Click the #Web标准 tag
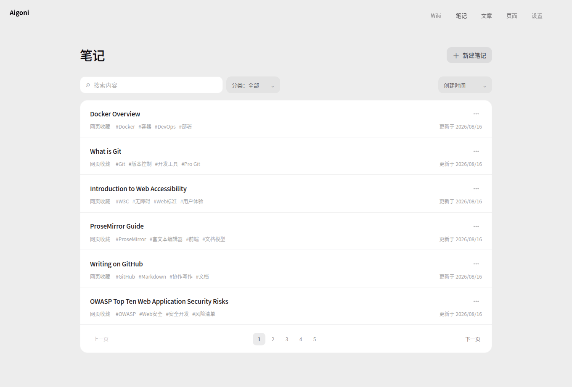This screenshot has width=572, height=387. coord(165,201)
